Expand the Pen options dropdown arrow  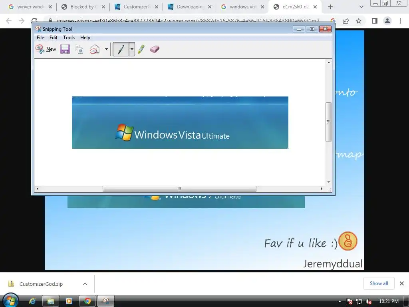point(132,49)
